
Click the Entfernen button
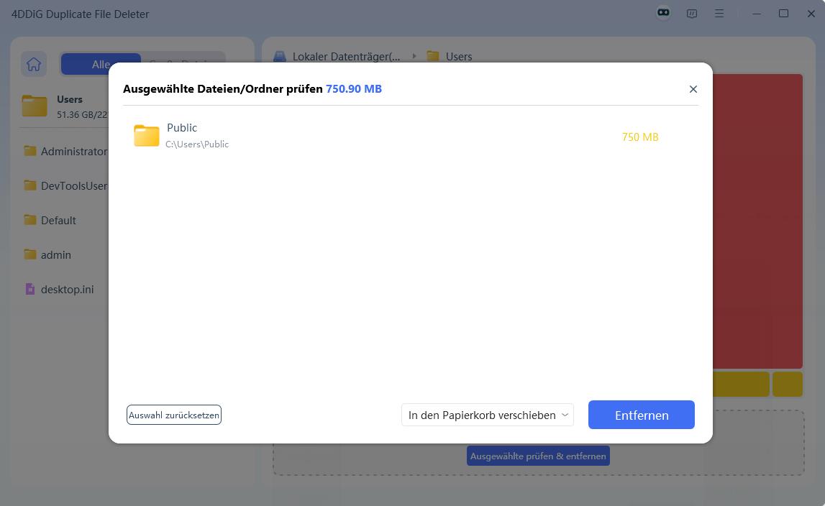pos(641,415)
